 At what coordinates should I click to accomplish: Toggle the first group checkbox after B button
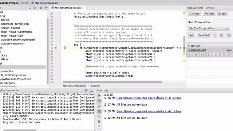pyautogui.click(x=214, y=55)
